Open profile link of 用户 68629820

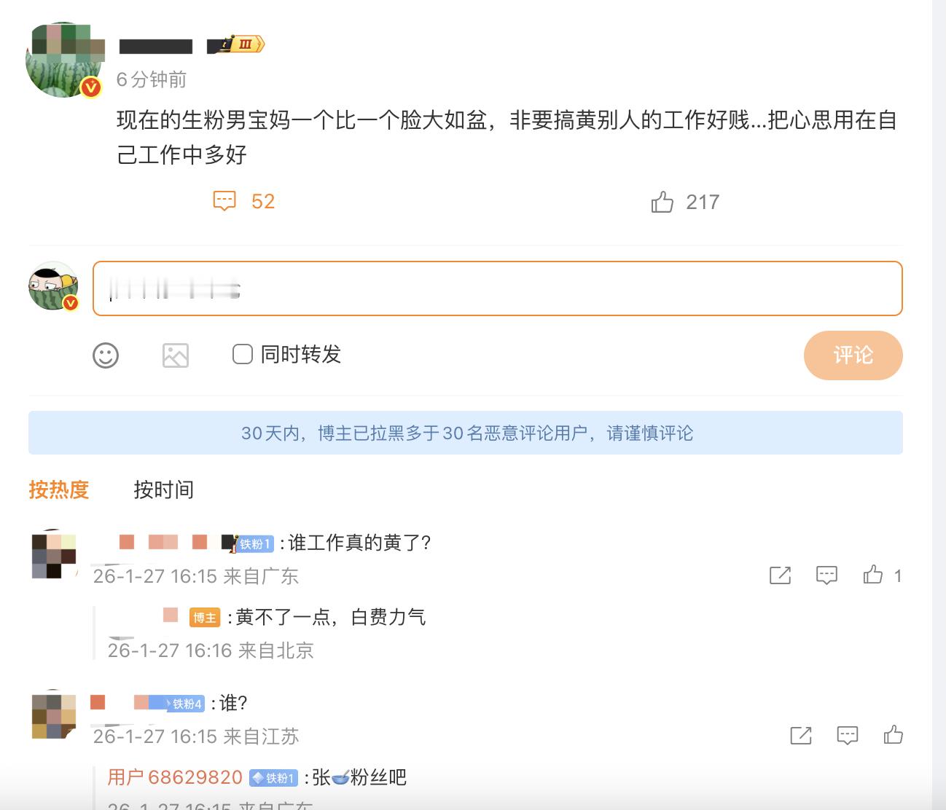tap(175, 777)
